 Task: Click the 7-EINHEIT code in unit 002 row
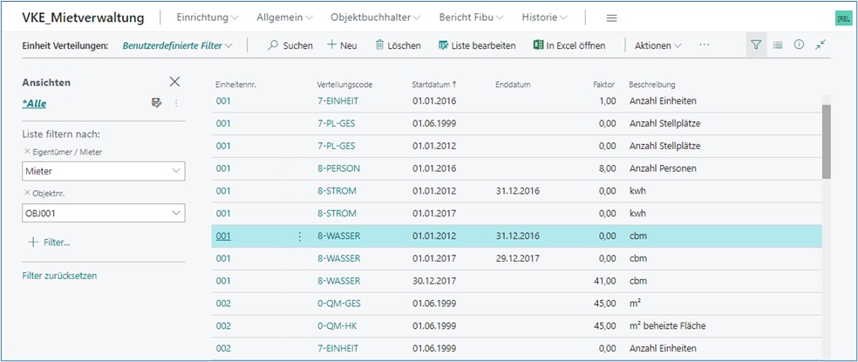(337, 348)
